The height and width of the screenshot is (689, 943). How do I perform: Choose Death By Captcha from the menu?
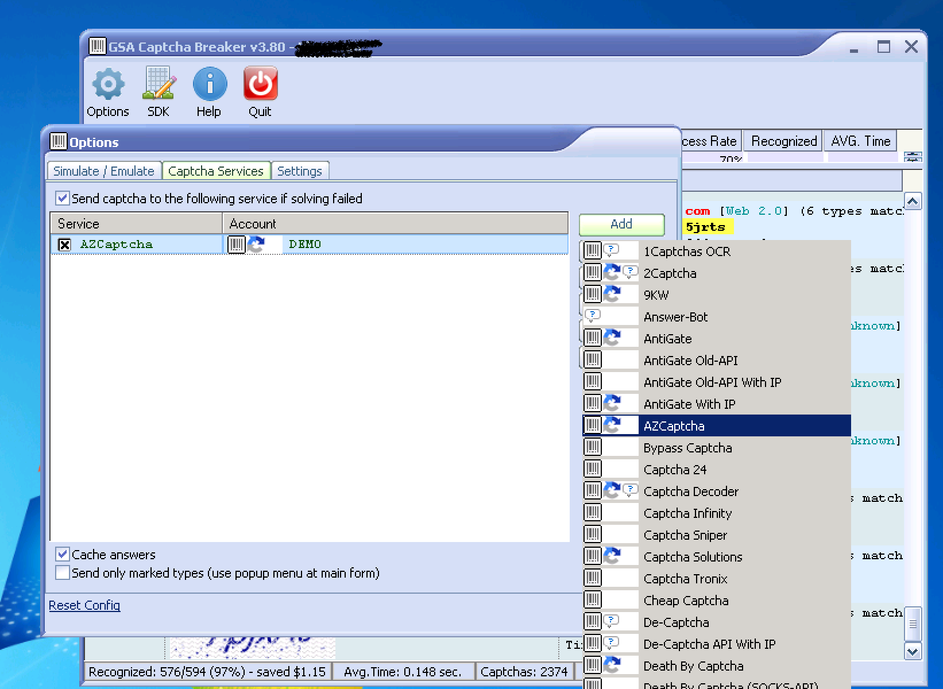coord(716,665)
